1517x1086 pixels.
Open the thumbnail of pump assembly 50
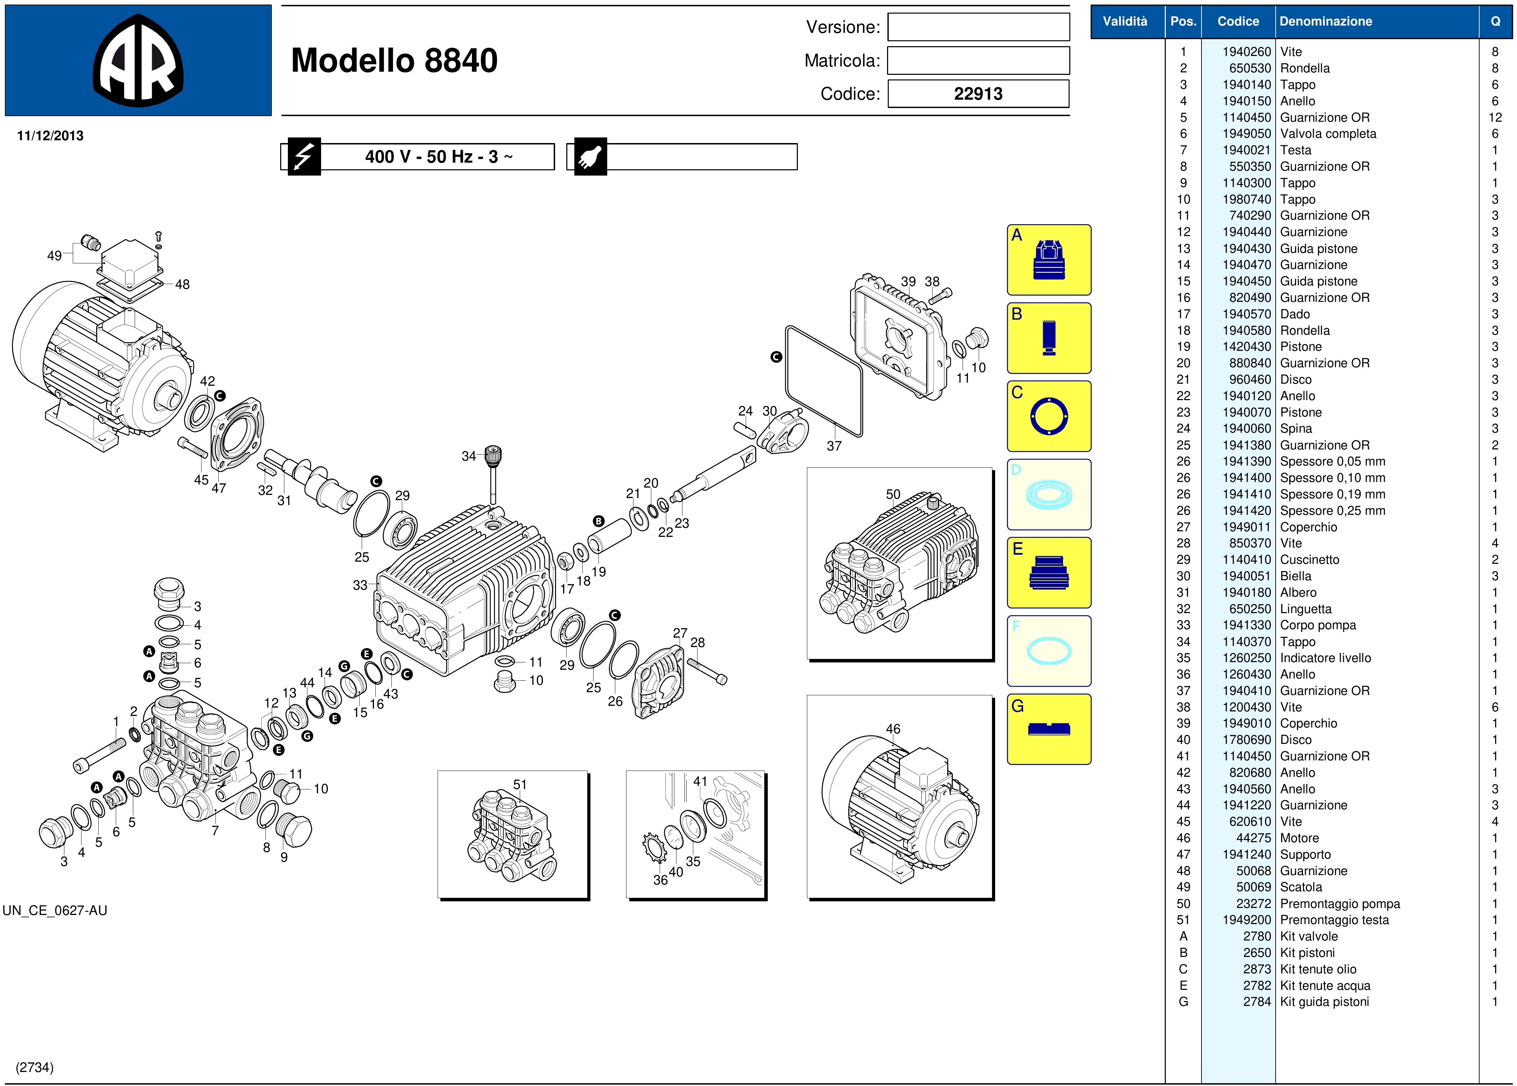(899, 563)
